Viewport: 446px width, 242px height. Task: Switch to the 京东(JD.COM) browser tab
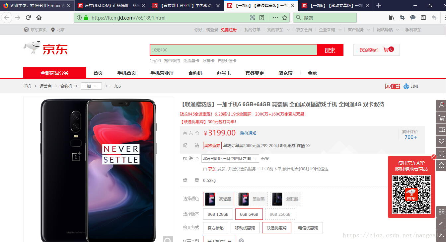click(112, 5)
